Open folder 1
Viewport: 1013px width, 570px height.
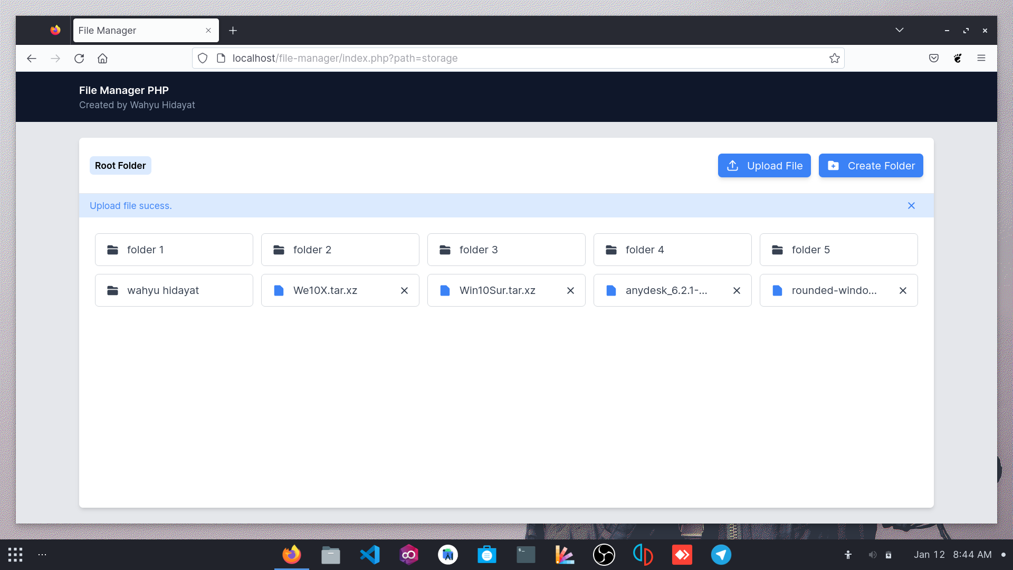click(174, 250)
